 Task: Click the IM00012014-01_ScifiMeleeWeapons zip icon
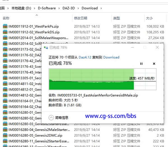coord(5,38)
